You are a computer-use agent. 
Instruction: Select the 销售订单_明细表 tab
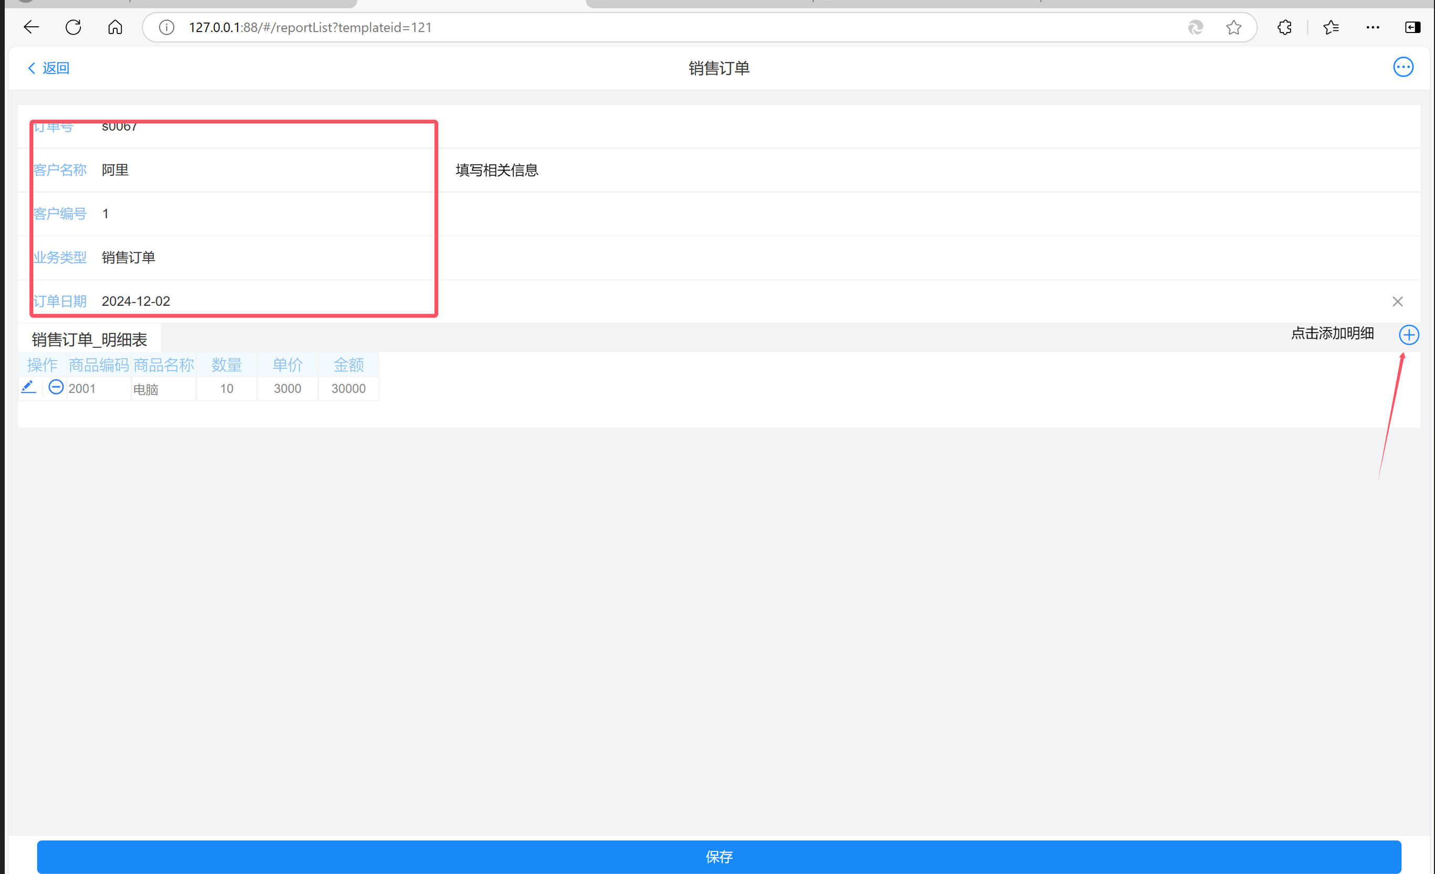[x=89, y=339]
